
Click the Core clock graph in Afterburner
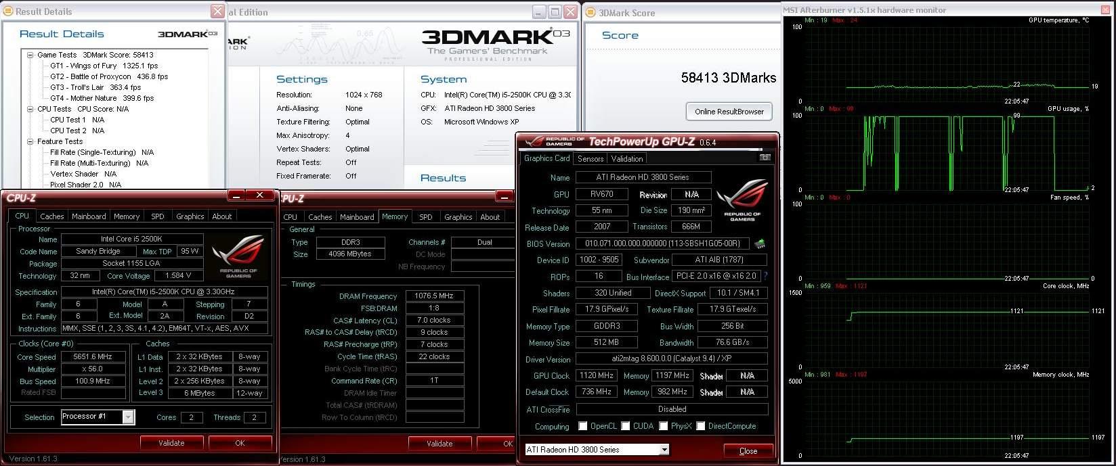947,330
